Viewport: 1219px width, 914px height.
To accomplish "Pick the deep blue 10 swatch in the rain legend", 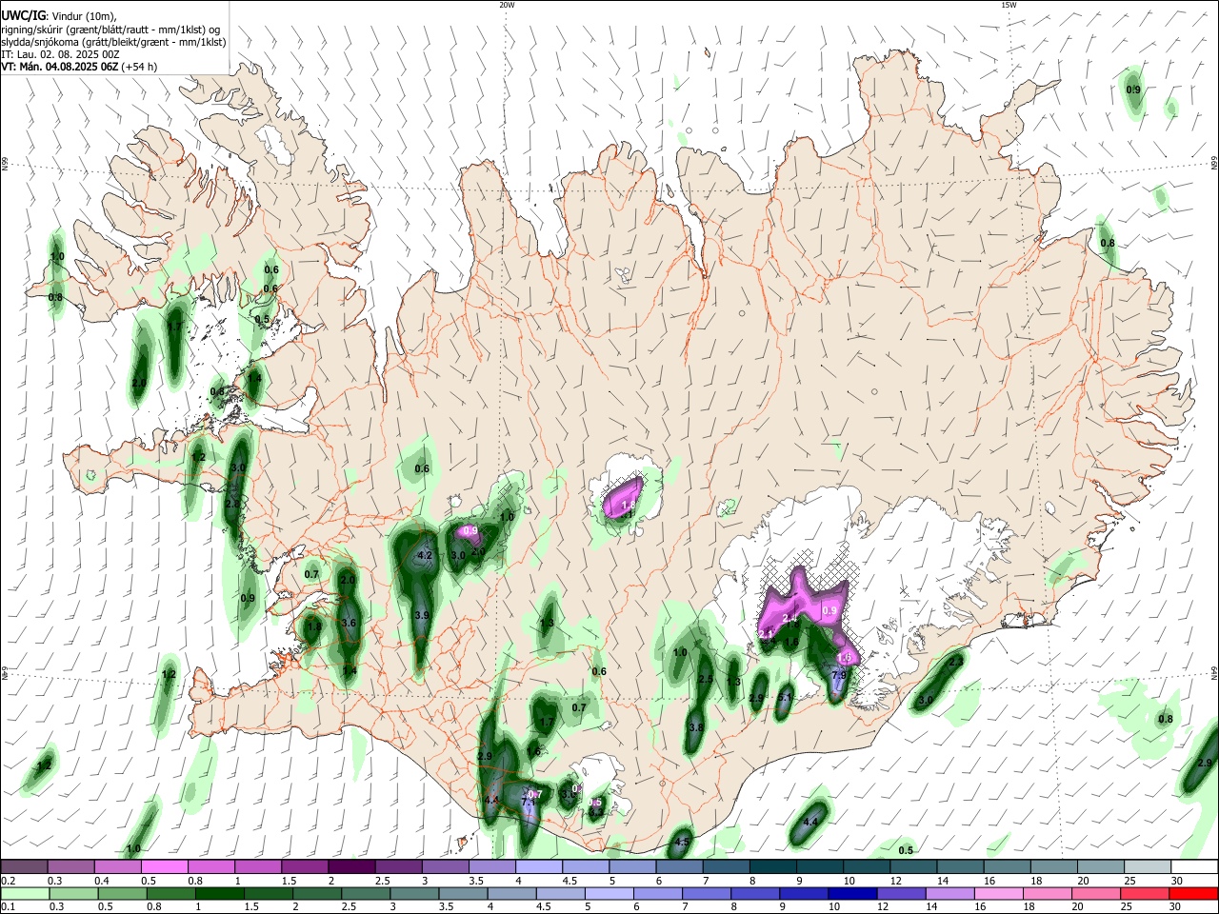I will point(851,893).
